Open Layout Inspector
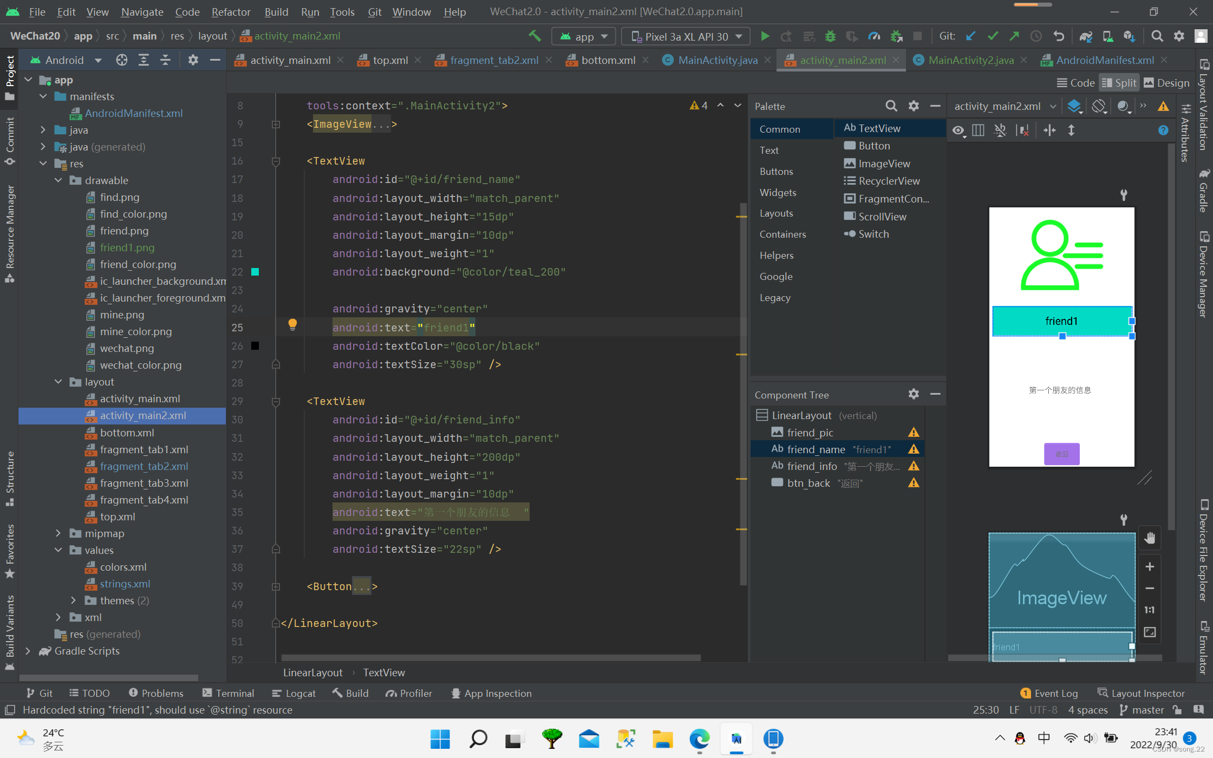 (x=1141, y=693)
